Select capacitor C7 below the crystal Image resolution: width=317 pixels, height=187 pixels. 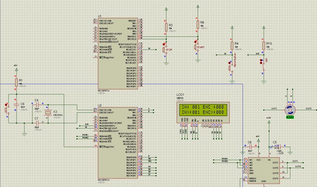coord(37,123)
